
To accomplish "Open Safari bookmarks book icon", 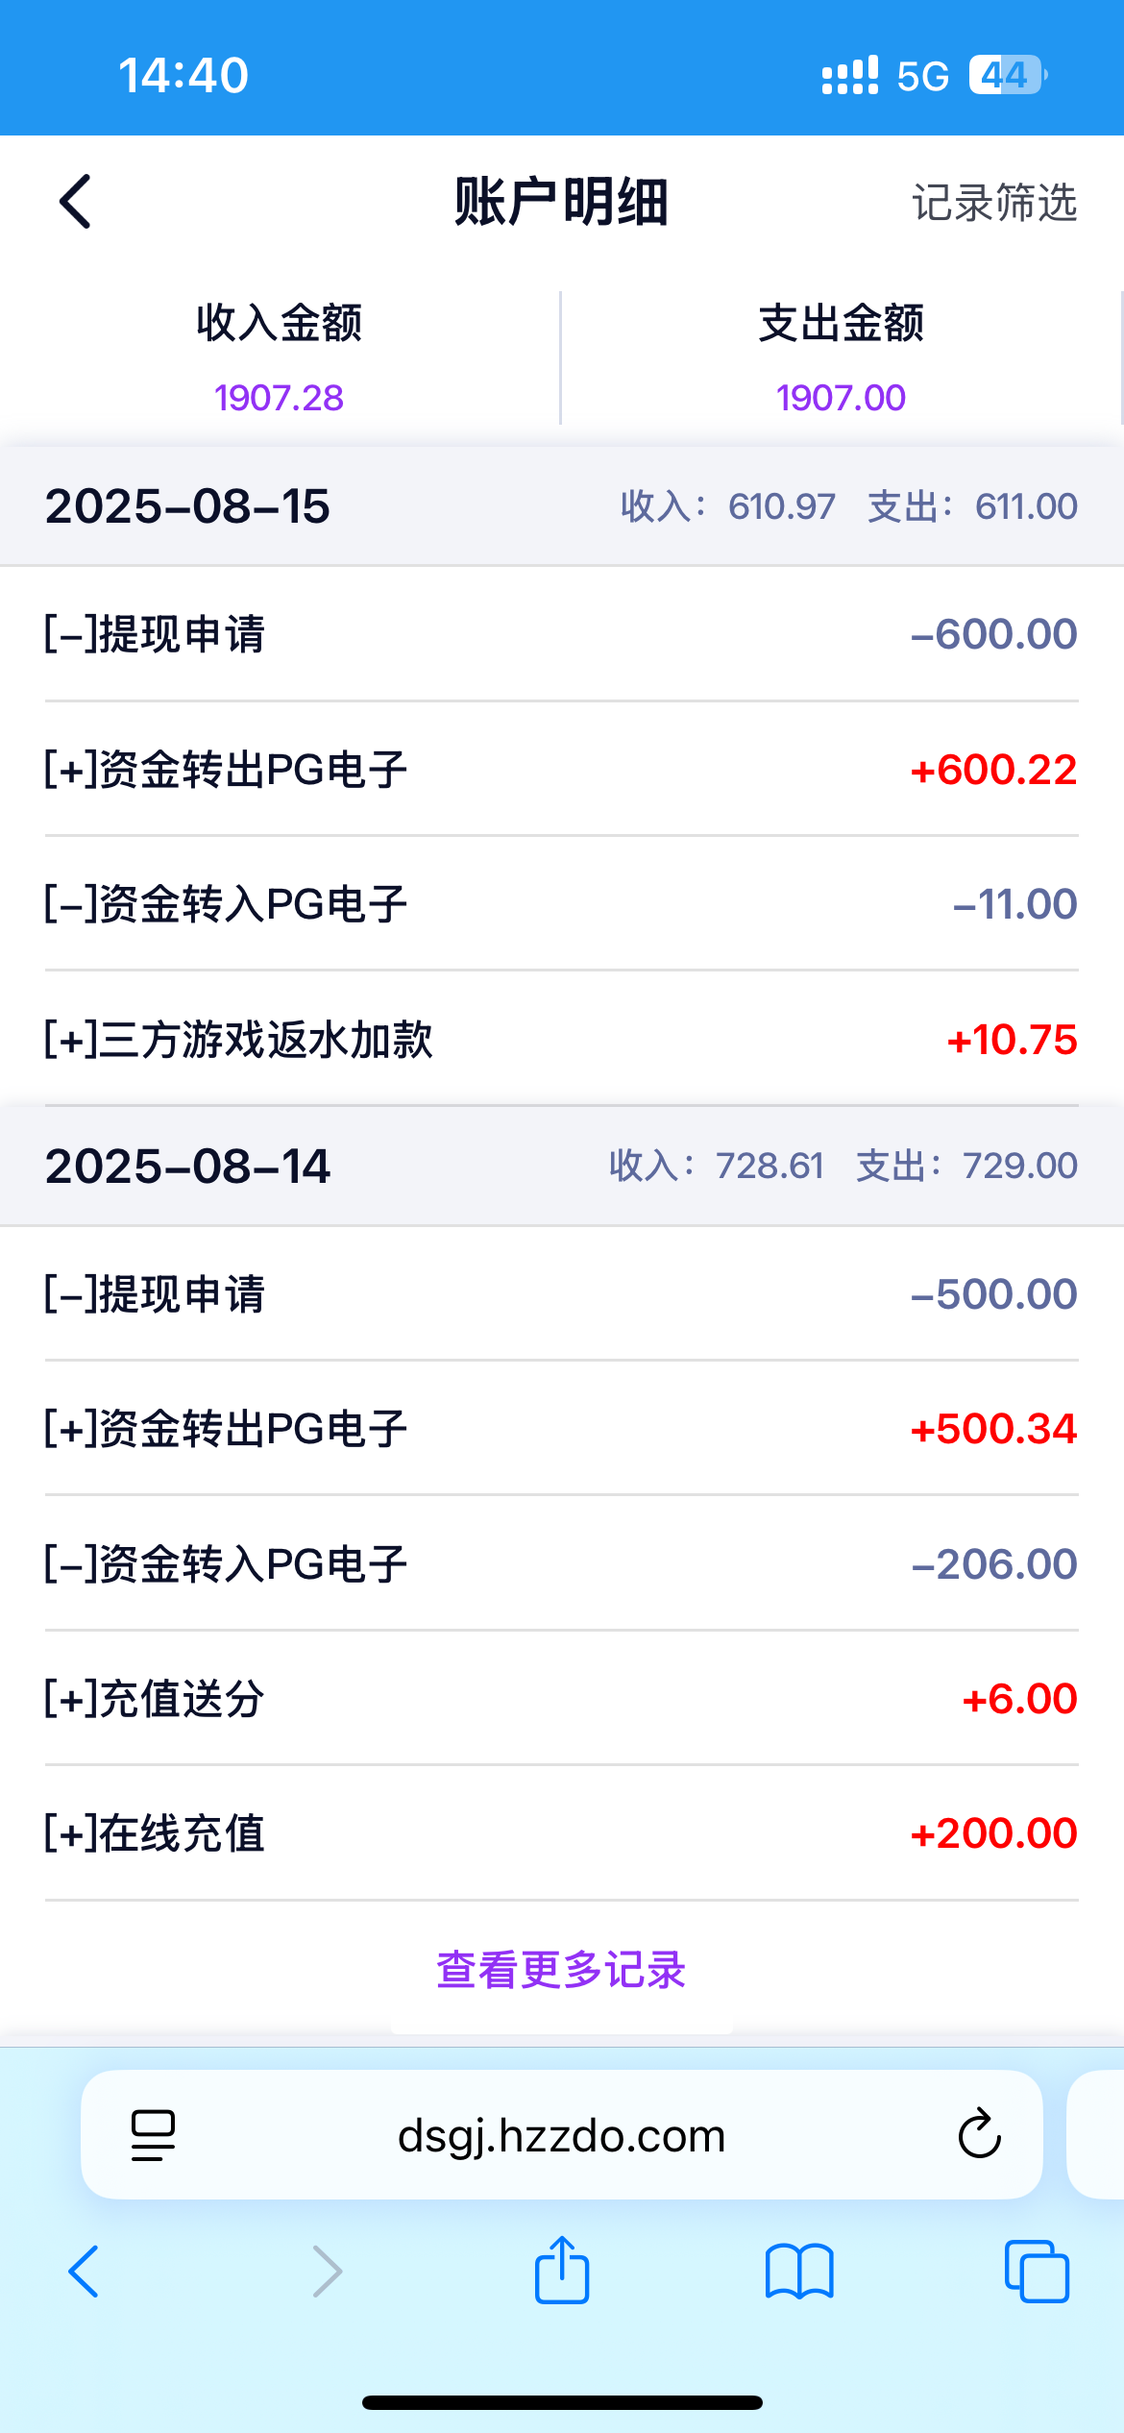I will coord(799,2273).
